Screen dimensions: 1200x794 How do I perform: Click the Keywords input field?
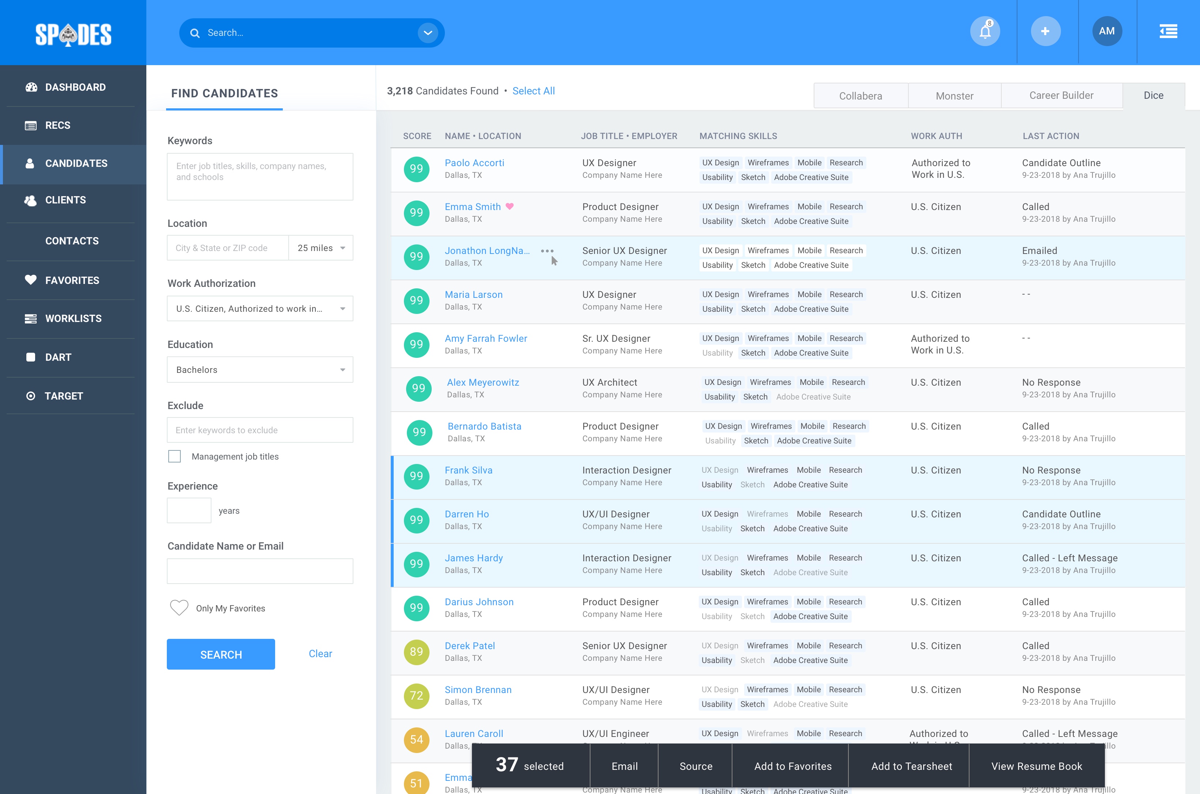click(260, 176)
